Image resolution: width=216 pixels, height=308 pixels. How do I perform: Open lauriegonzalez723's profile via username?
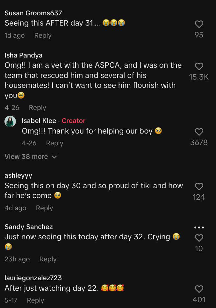point(33,278)
